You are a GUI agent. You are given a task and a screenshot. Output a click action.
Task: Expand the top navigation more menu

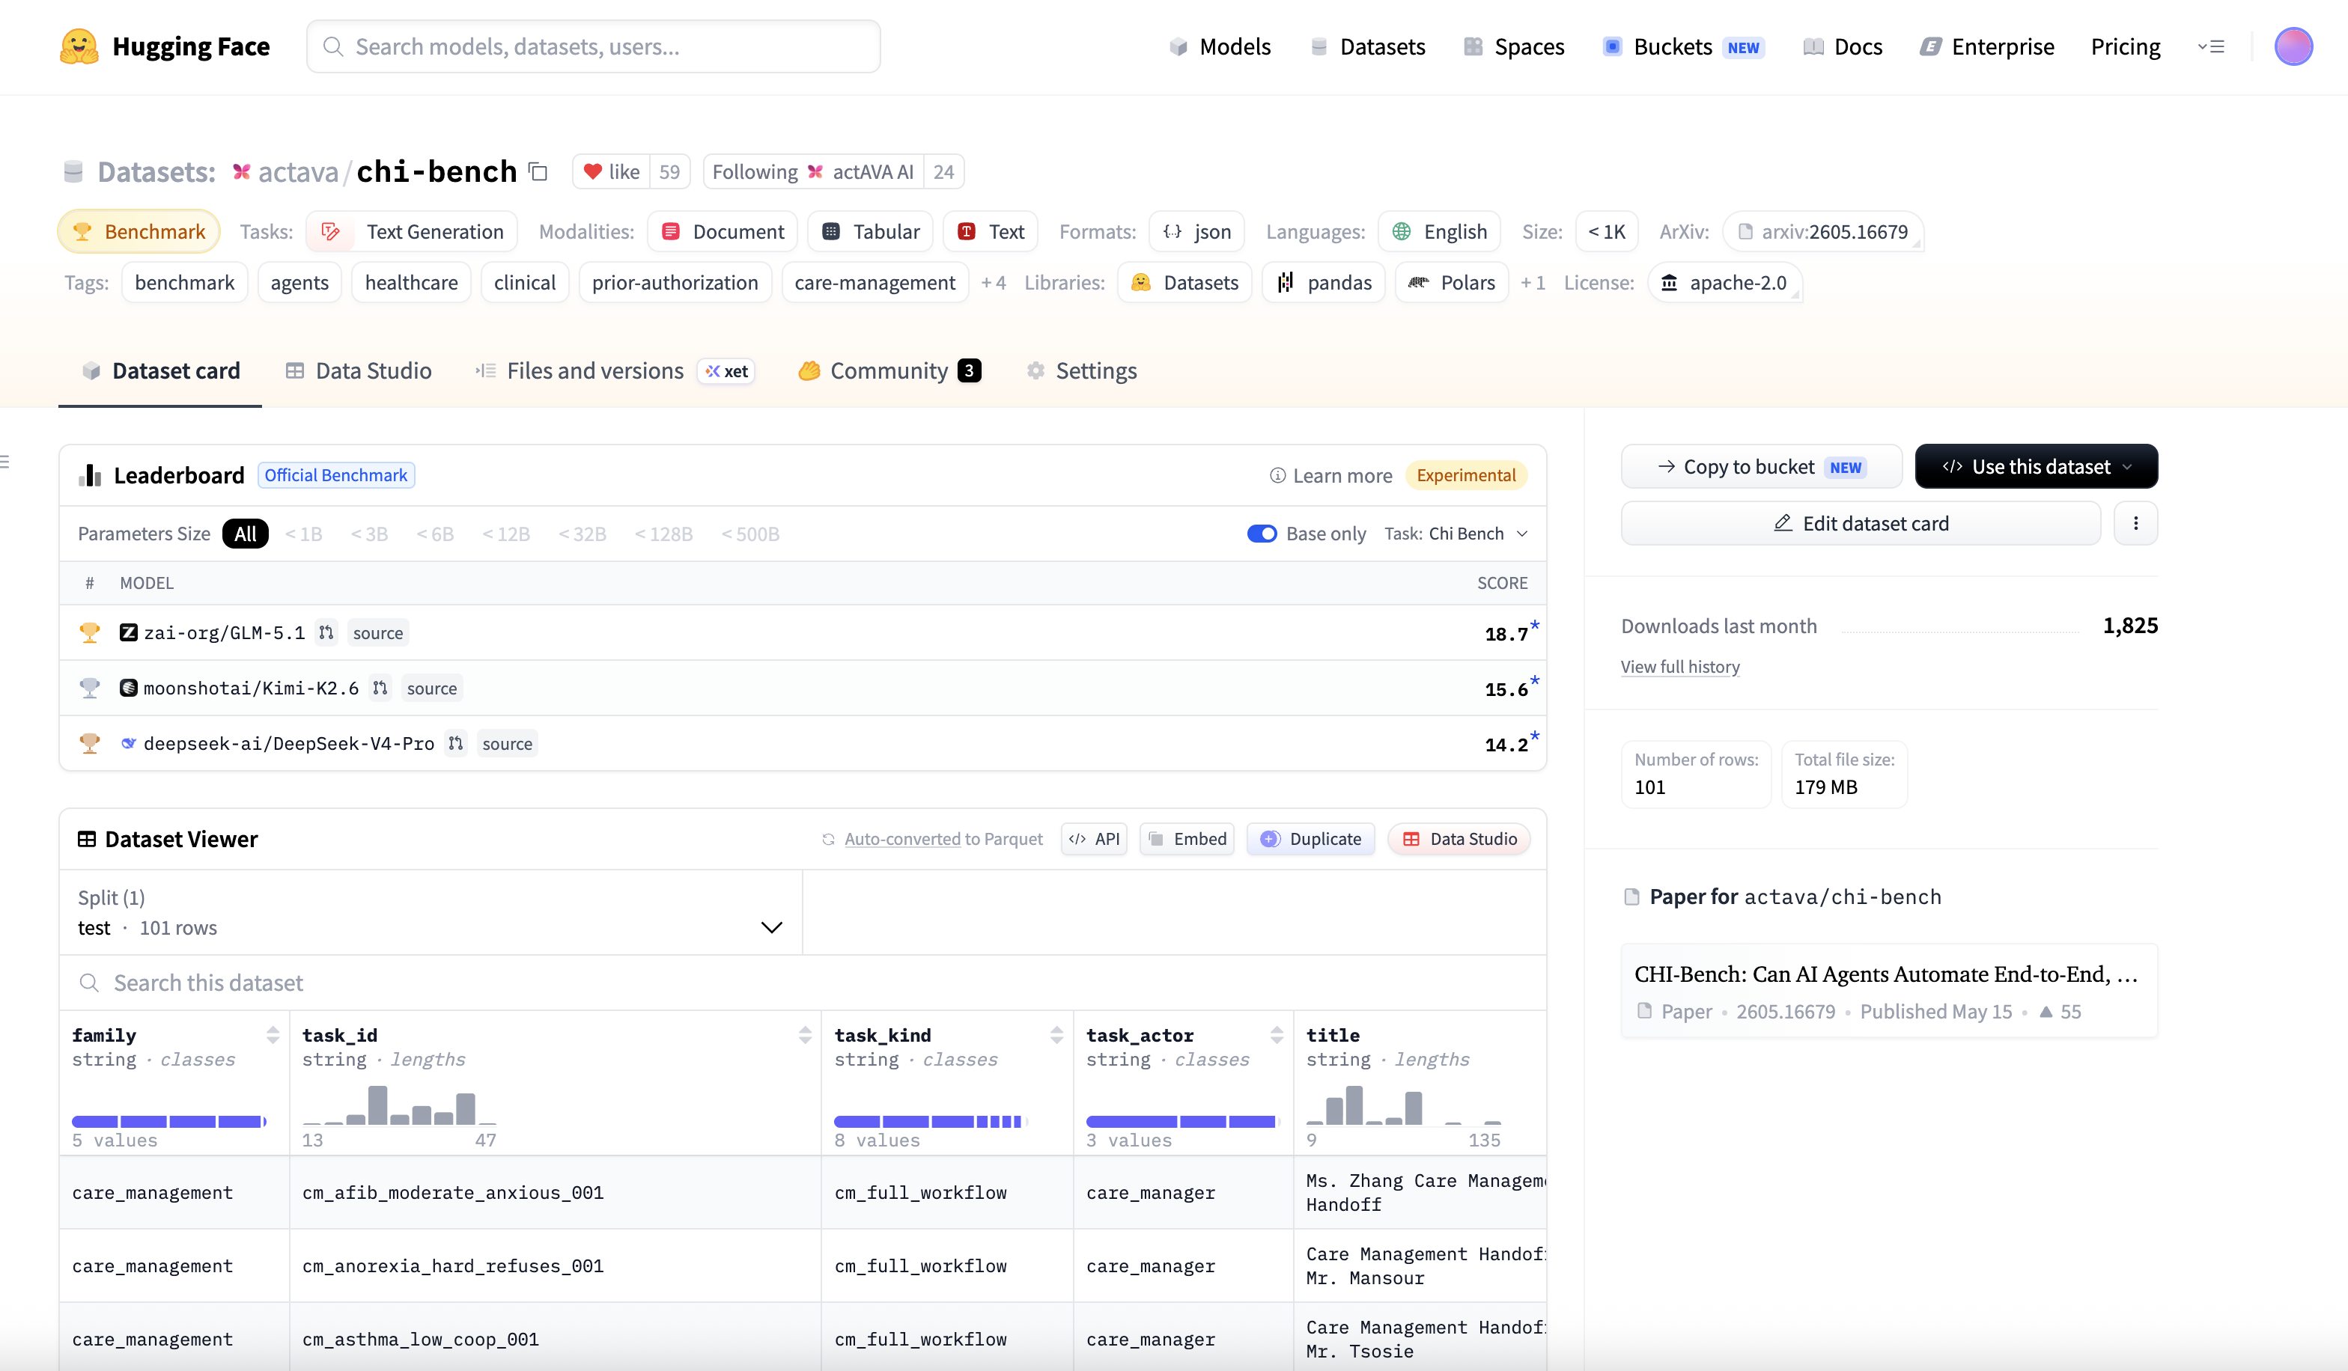[x=2211, y=46]
